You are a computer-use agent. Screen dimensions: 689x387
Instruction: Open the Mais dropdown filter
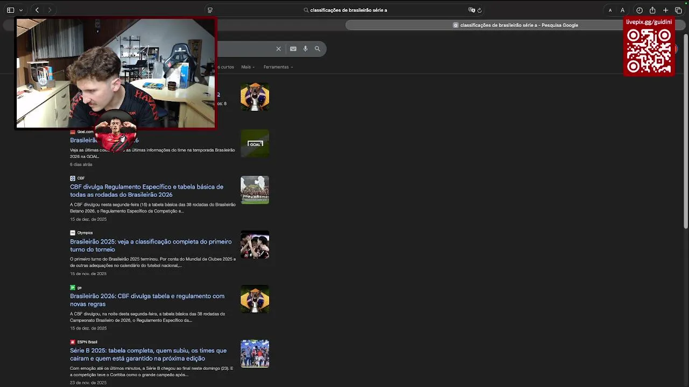click(248, 67)
